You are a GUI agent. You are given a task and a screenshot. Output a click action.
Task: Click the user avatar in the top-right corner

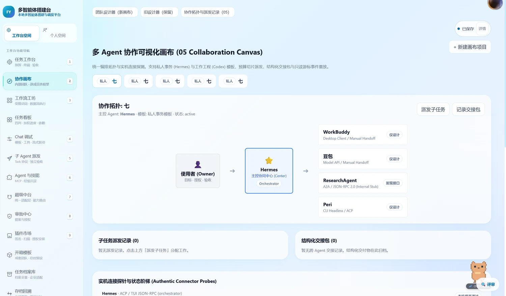495,4
